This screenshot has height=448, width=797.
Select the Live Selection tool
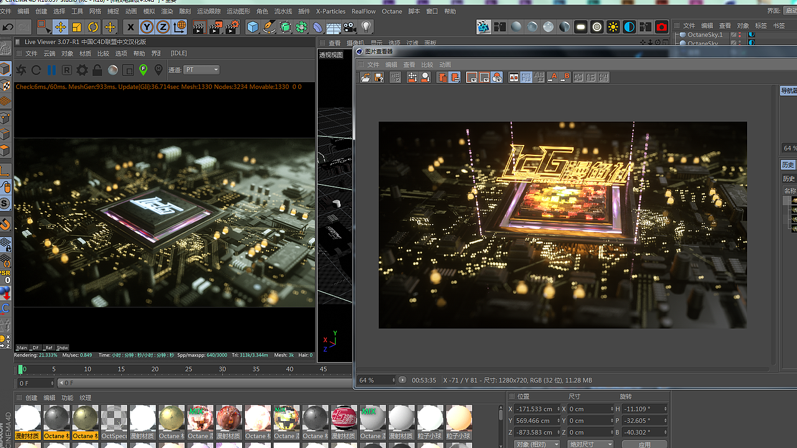(x=44, y=27)
